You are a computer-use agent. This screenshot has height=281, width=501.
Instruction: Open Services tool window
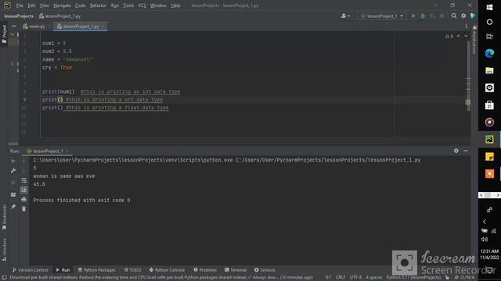pos(265,270)
